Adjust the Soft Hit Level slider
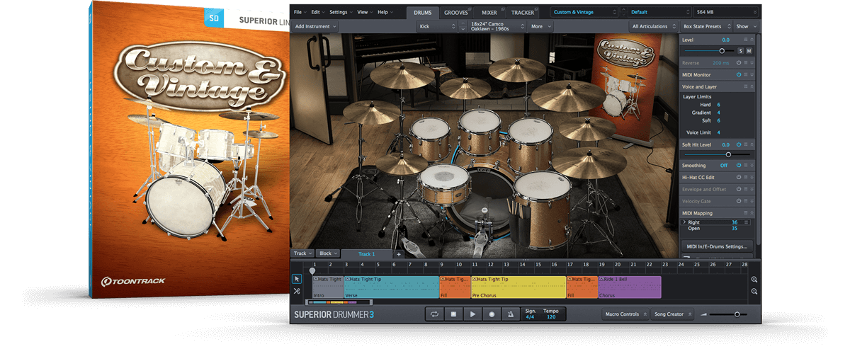This screenshot has width=850, height=349. [x=727, y=154]
